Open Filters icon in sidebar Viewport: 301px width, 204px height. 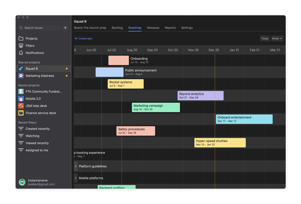[21, 46]
